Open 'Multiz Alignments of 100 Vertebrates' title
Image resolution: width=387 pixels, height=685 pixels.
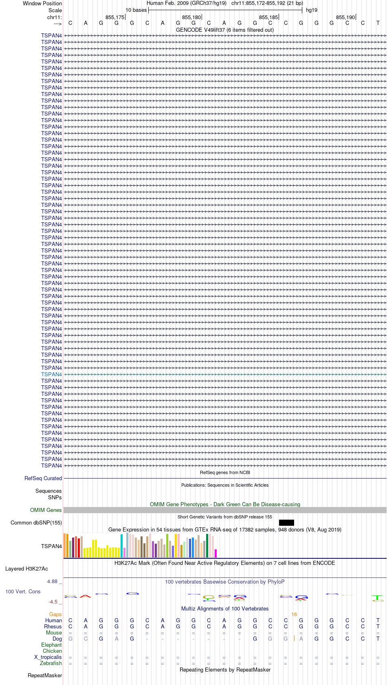[225, 608]
